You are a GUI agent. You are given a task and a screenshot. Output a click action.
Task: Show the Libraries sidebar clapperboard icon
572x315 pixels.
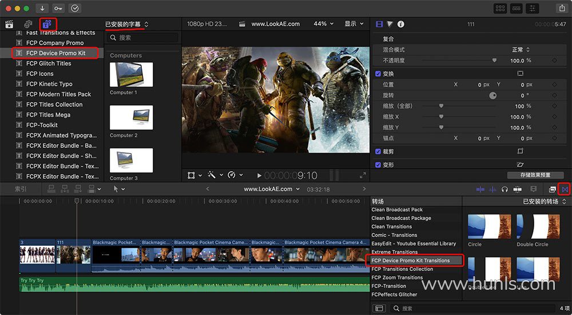9,25
